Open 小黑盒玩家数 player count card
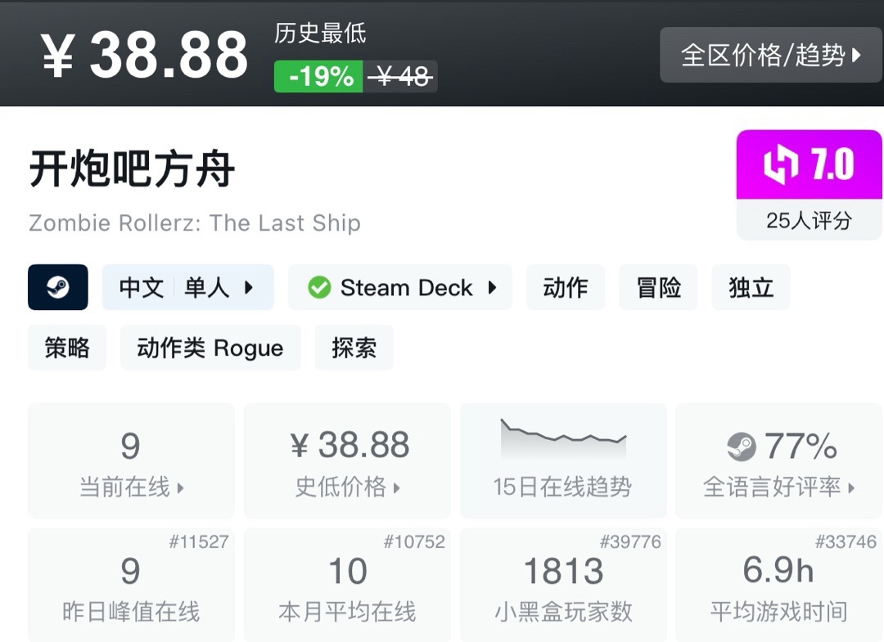This screenshot has width=884, height=642. [563, 585]
